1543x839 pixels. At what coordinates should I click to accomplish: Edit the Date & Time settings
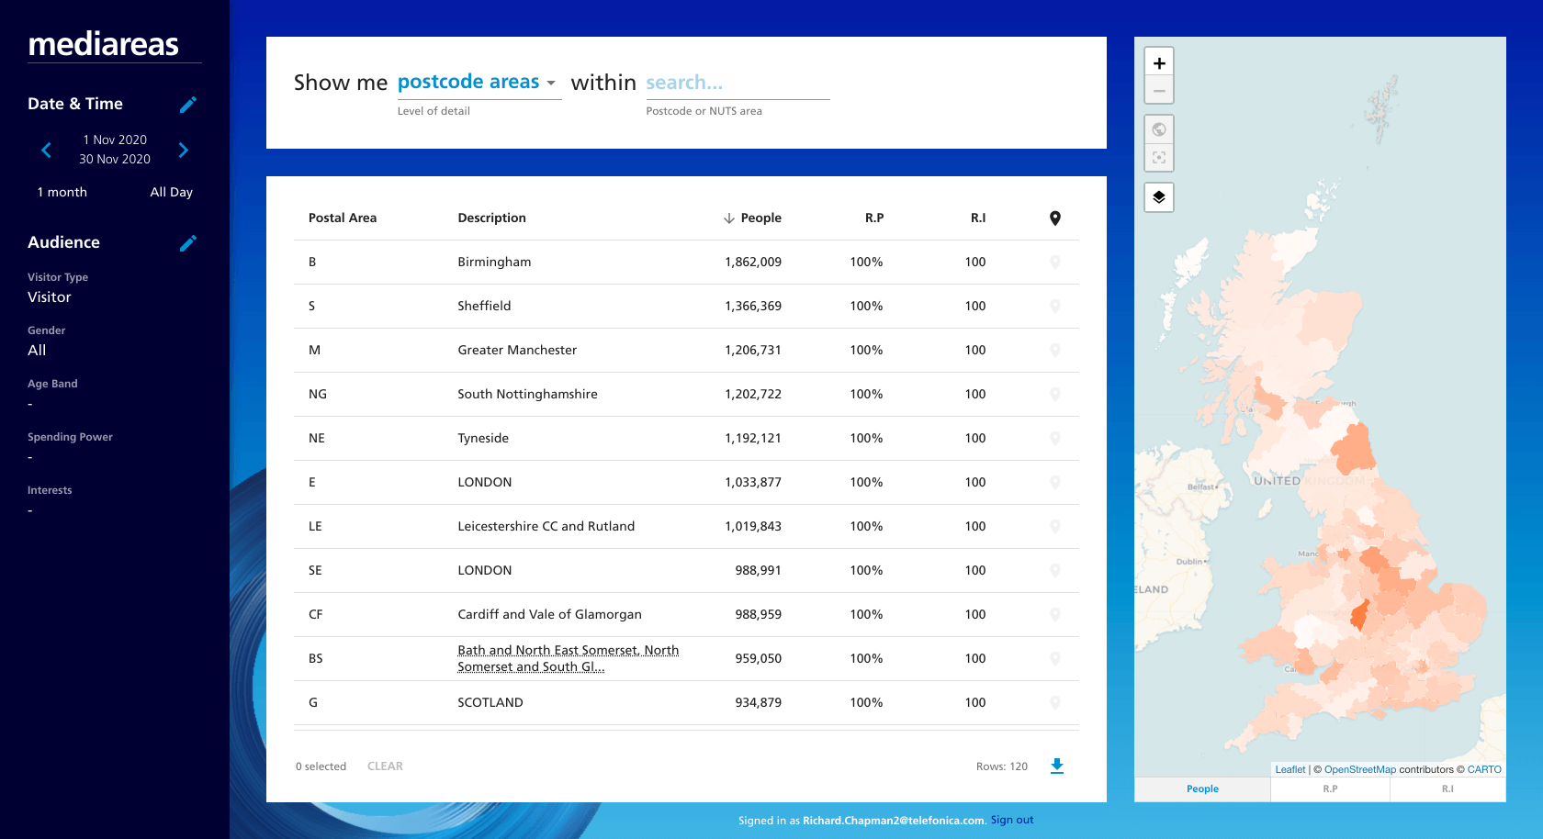188,105
